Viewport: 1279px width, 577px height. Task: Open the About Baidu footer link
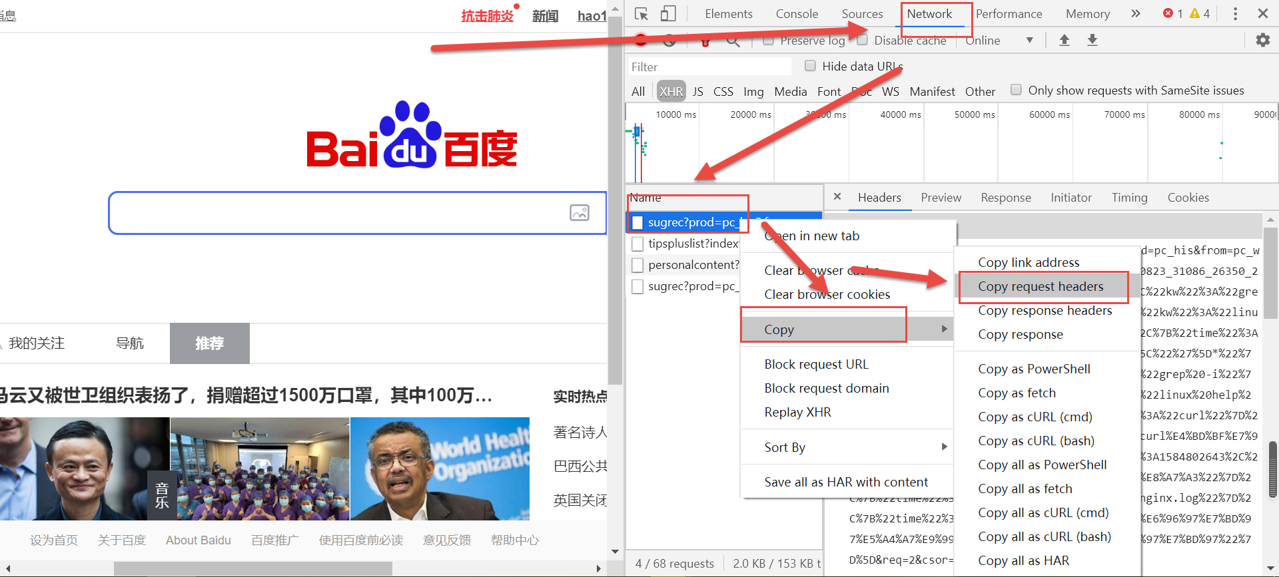tap(198, 540)
